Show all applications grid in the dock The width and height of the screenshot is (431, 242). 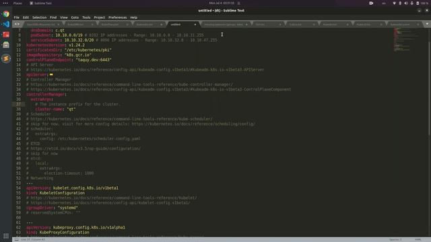click(x=6, y=236)
